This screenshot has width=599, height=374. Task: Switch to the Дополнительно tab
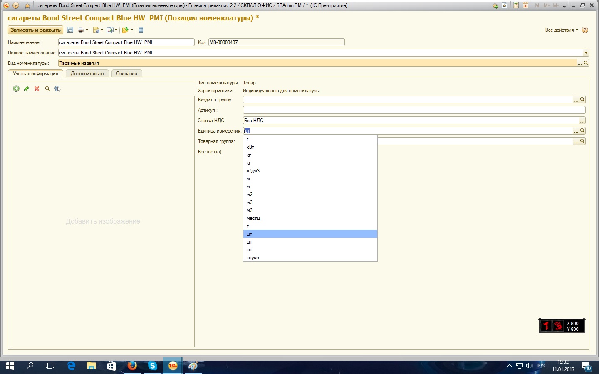[x=87, y=74]
